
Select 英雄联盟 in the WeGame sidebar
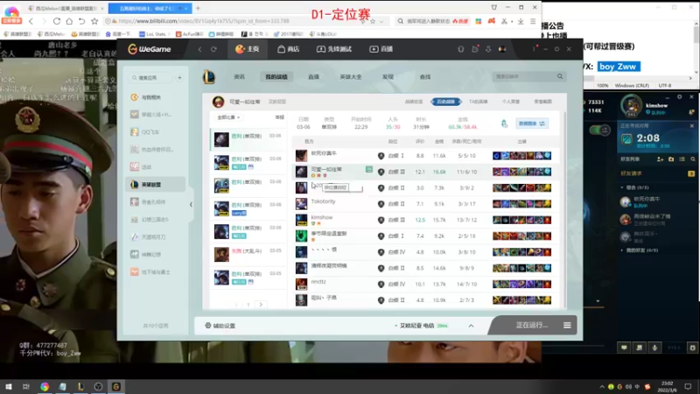point(155,185)
